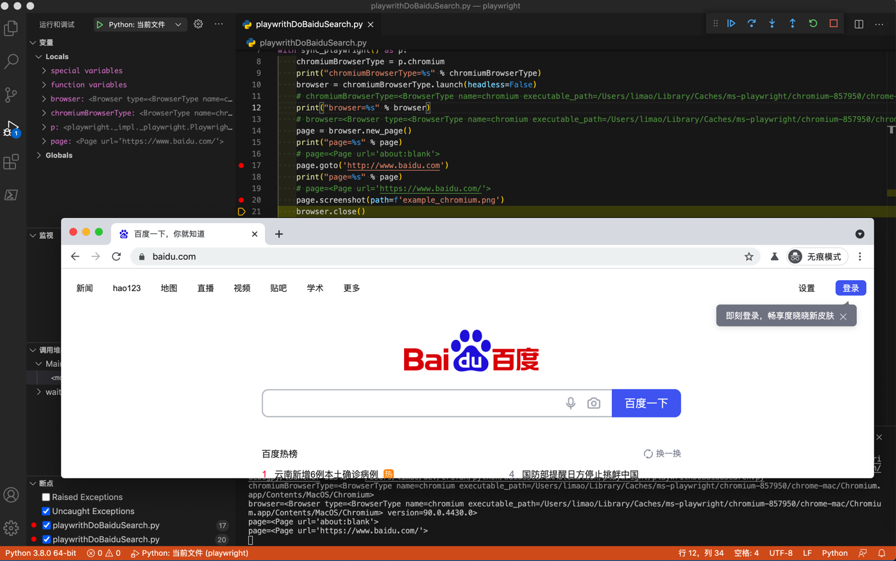This screenshot has height=561, width=896.
Task: Open Source Control view in activity bar
Action: [x=11, y=95]
